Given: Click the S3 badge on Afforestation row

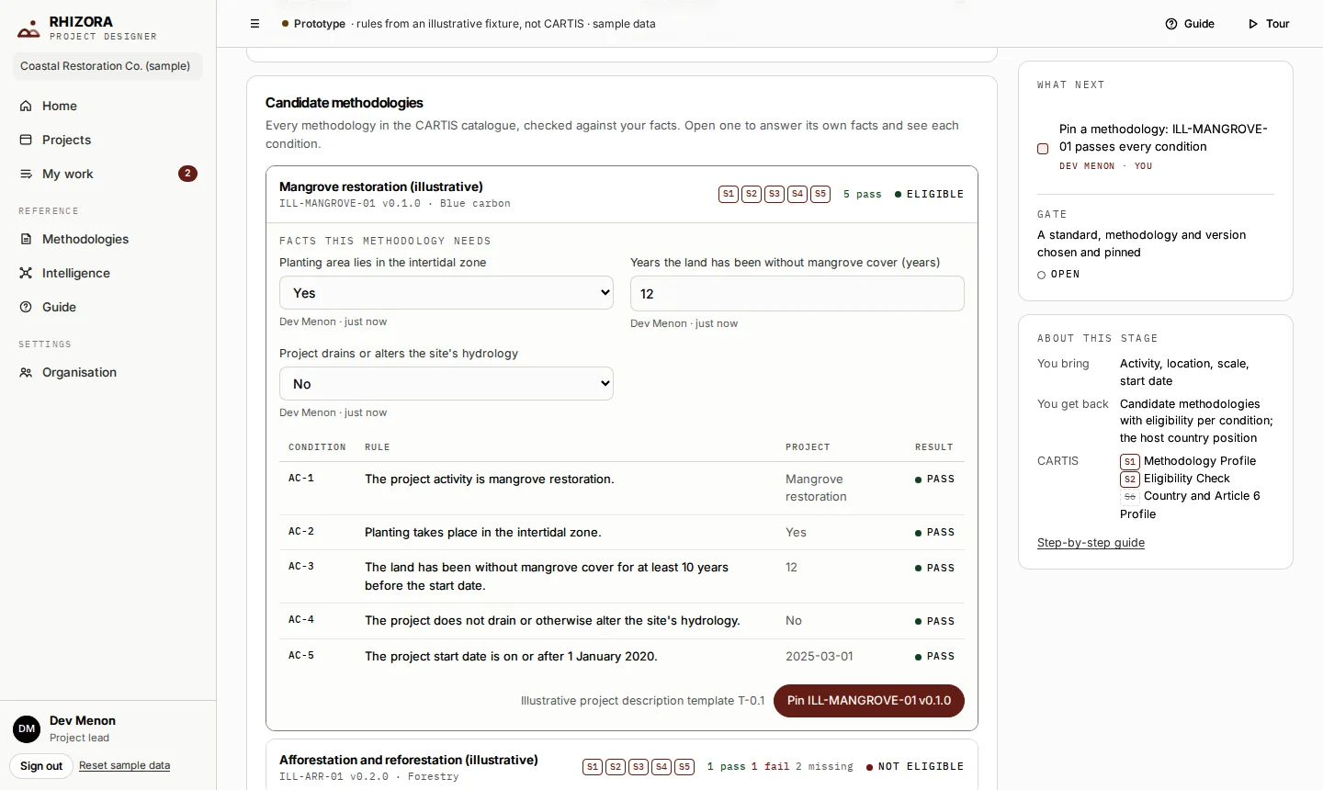Looking at the screenshot, I should tap(639, 767).
